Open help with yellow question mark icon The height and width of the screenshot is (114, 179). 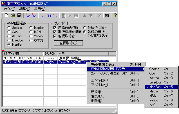(x=115, y=15)
